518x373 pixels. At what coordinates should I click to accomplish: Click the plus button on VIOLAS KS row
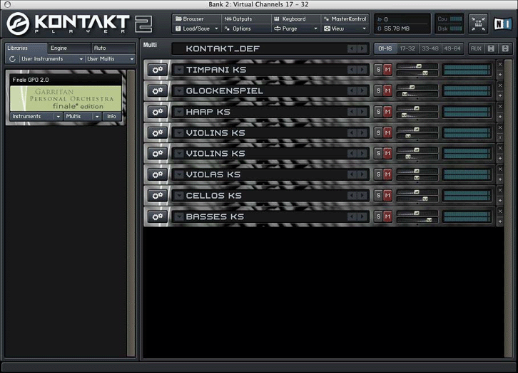point(500,179)
